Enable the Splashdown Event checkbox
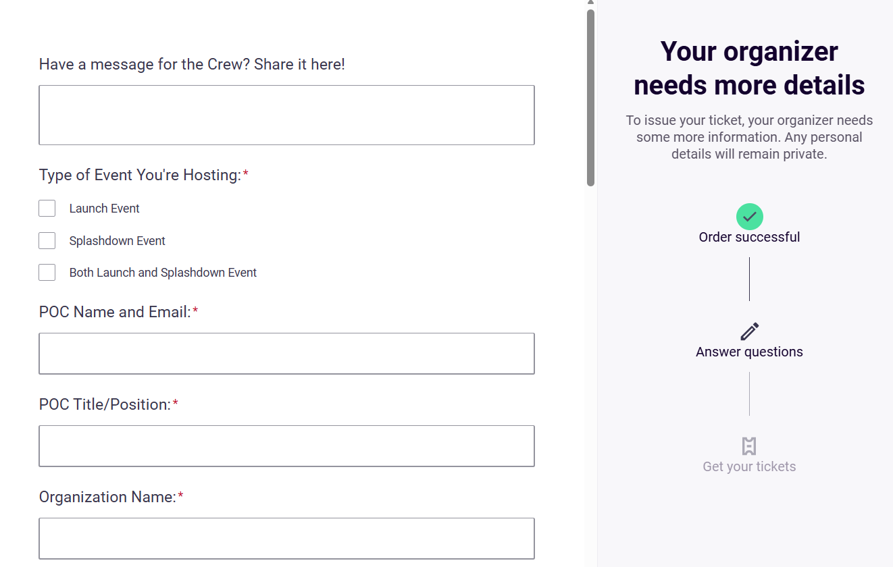 point(47,241)
